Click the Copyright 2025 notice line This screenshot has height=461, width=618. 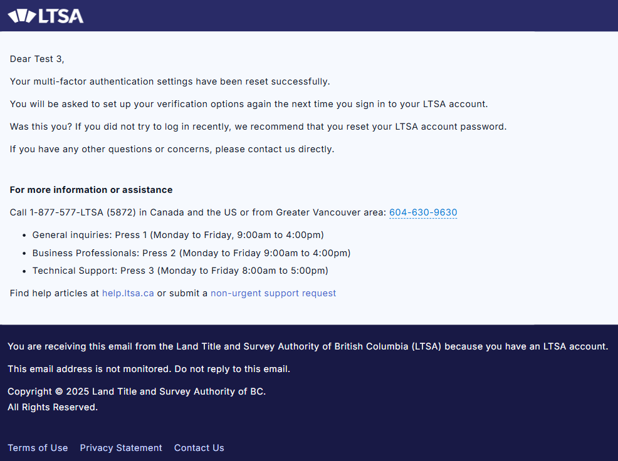pos(137,391)
